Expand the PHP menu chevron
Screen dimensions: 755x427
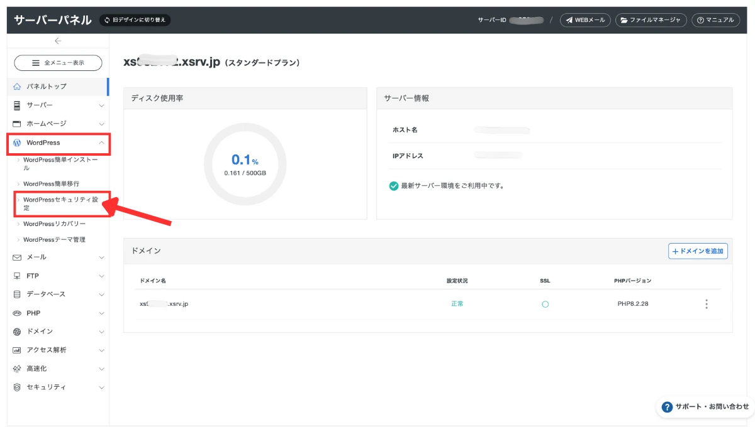[x=102, y=313]
